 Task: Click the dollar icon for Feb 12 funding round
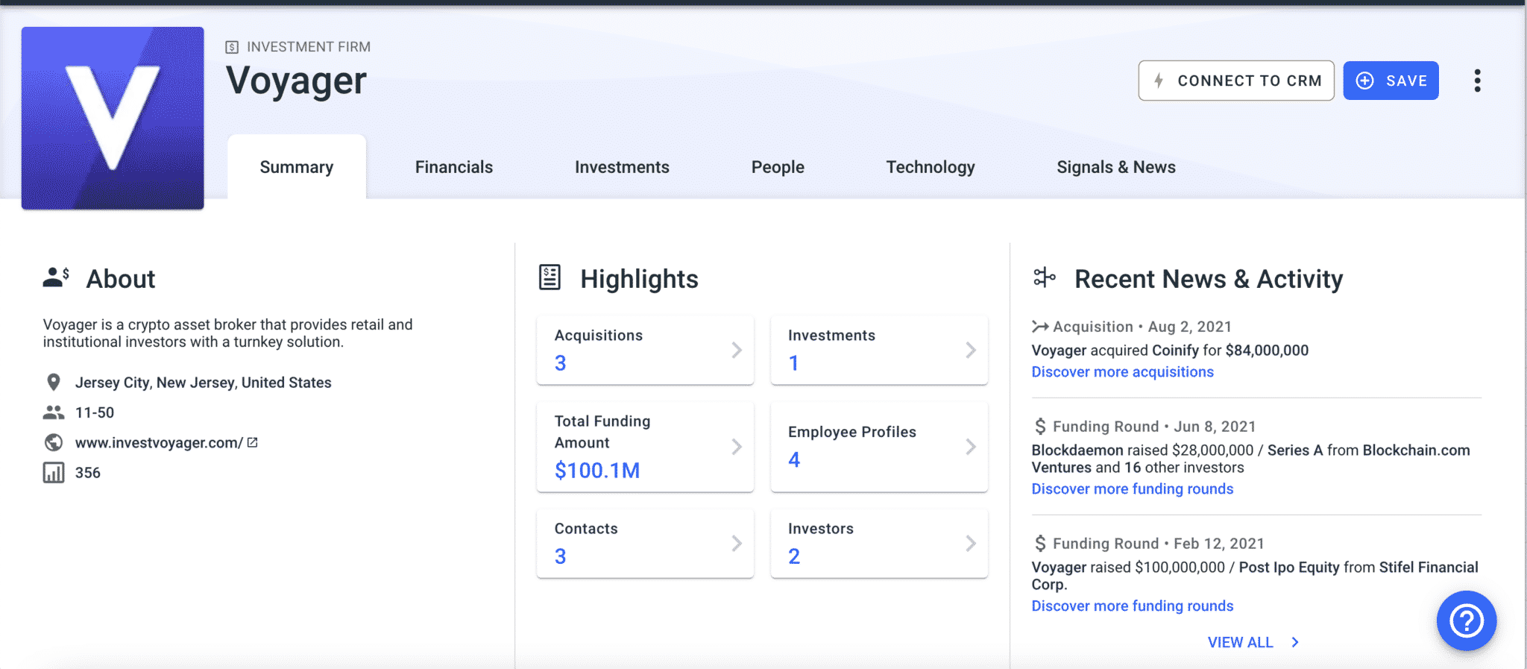click(1040, 543)
